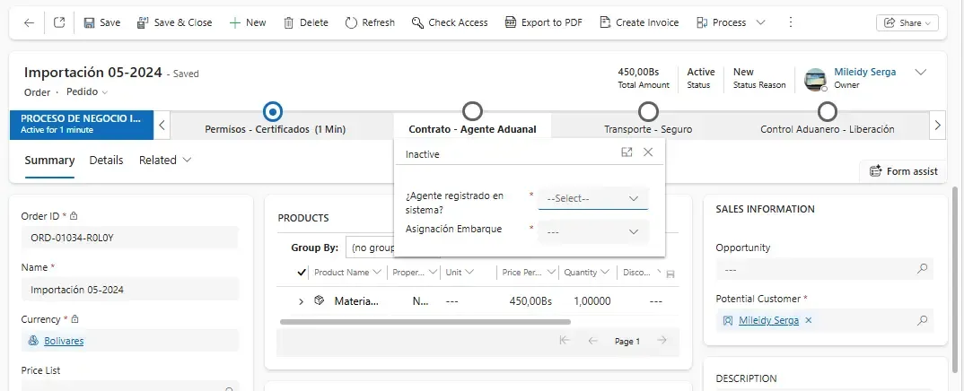Click the Opportunity lookup search icon
This screenshot has width=964, height=391.
[922, 269]
